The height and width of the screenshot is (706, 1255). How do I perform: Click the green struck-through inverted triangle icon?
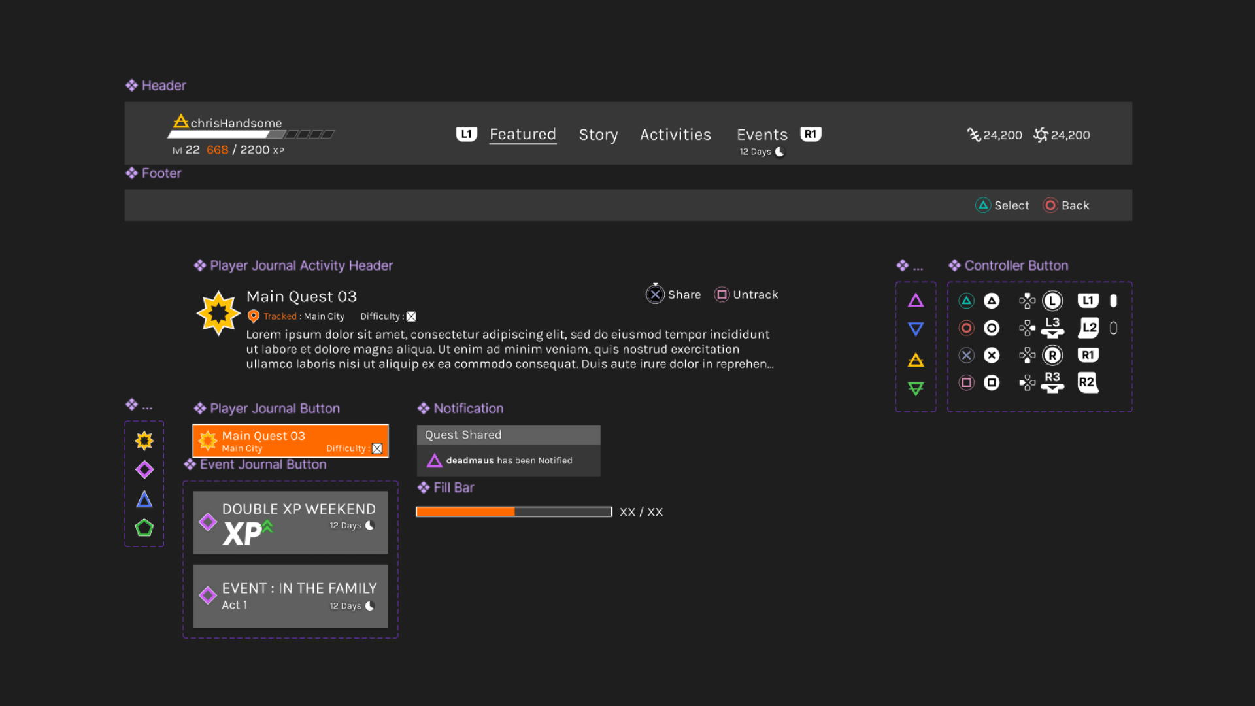coord(916,389)
